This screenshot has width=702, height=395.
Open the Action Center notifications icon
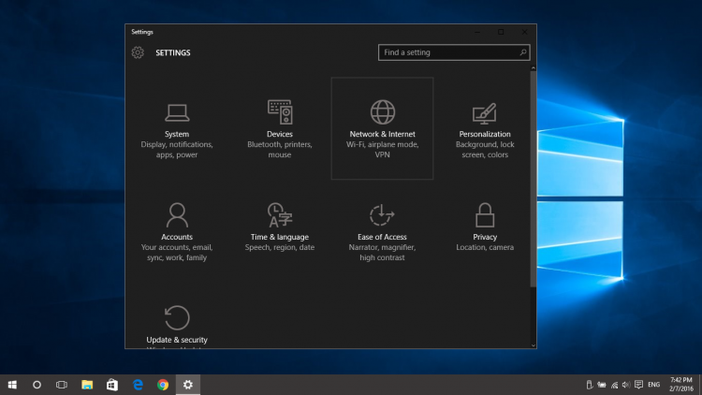point(637,385)
